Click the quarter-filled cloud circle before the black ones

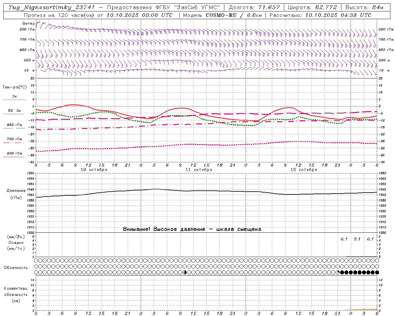click(338, 272)
